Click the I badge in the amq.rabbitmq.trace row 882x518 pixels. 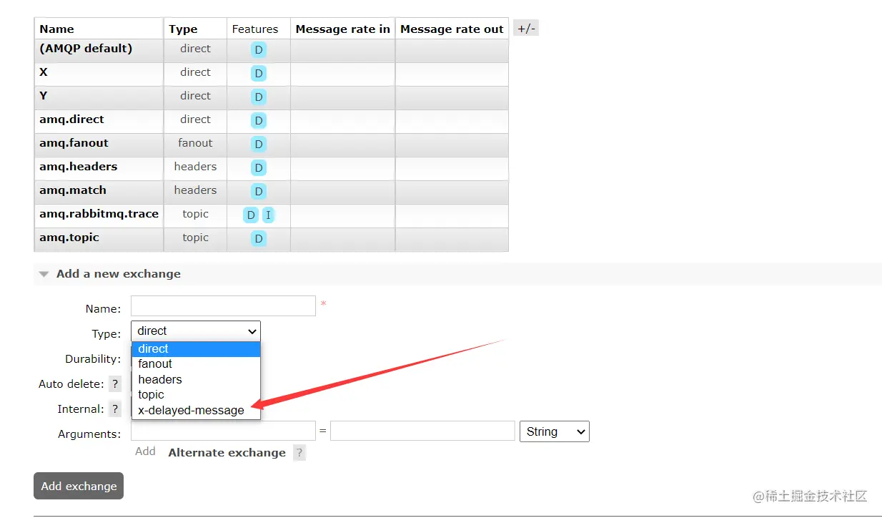(x=268, y=215)
